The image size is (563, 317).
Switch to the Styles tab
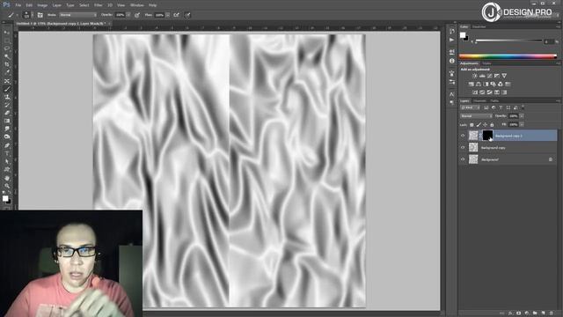(486, 63)
